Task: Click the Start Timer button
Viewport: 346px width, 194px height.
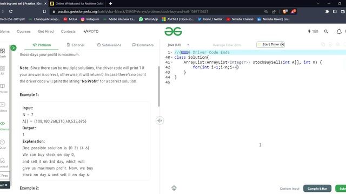Action: pyautogui.click(x=270, y=44)
